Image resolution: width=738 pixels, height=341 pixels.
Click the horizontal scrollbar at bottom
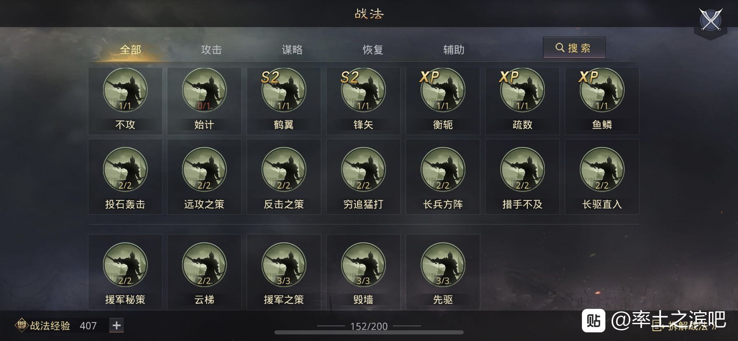[x=369, y=332]
